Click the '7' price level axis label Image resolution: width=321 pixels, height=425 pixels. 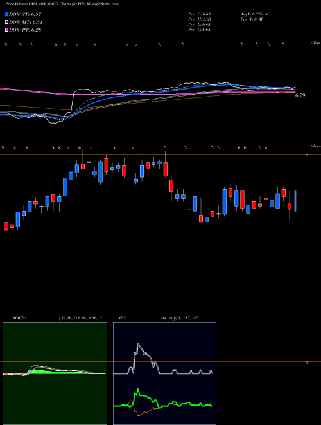coord(307,155)
